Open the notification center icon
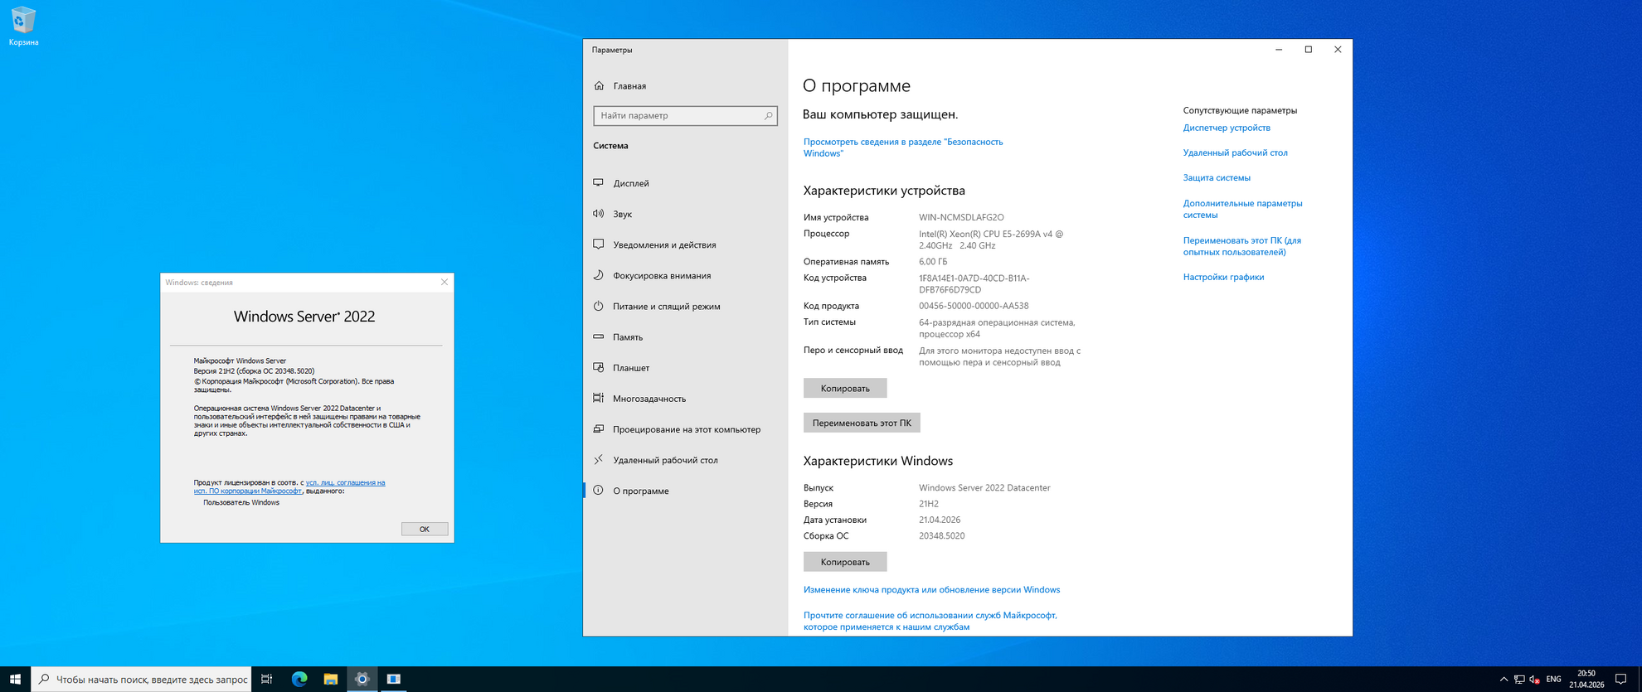 pos(1621,679)
